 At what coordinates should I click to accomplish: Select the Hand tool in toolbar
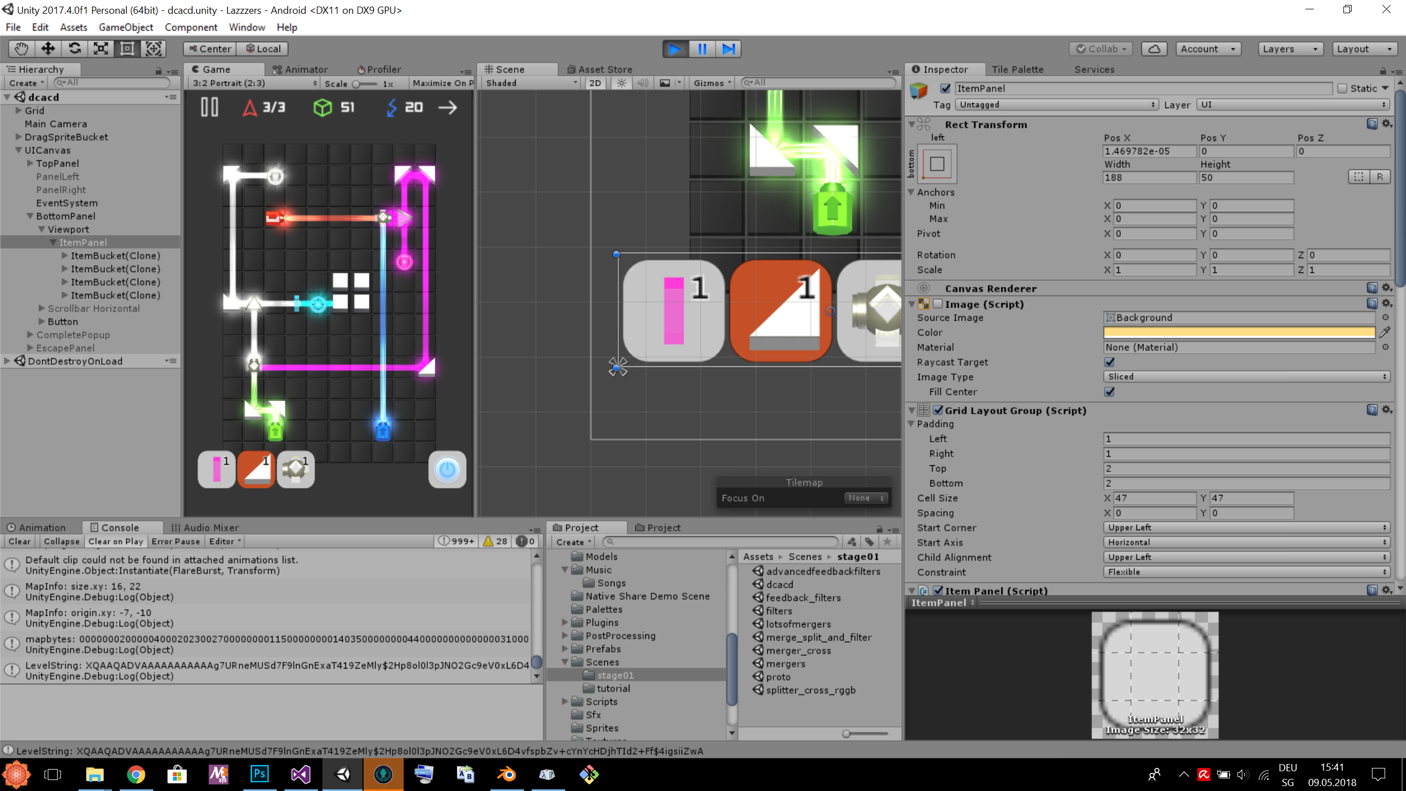click(21, 49)
